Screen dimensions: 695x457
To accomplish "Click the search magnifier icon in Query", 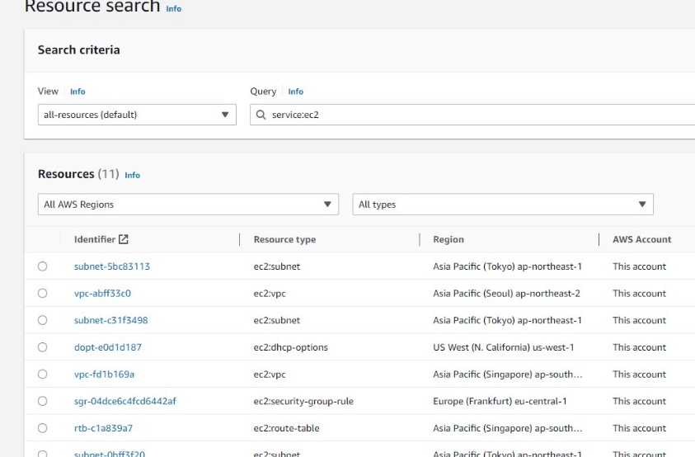I will point(261,115).
